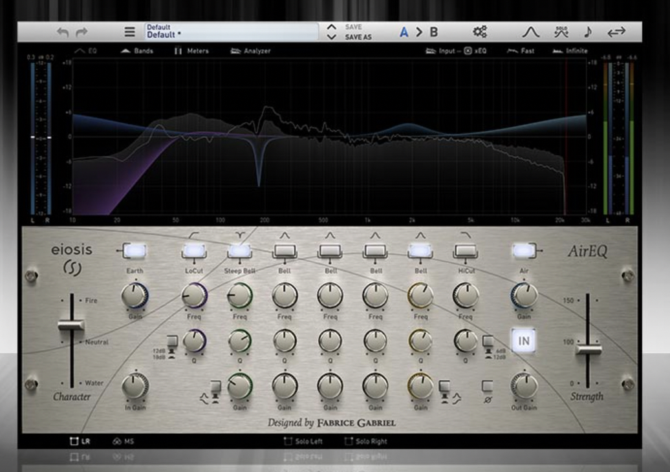The width and height of the screenshot is (670, 472).
Task: Enable the first Bell band button
Action: pos(285,251)
